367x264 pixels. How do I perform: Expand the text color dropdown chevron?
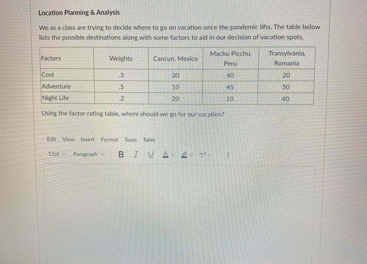click(172, 155)
